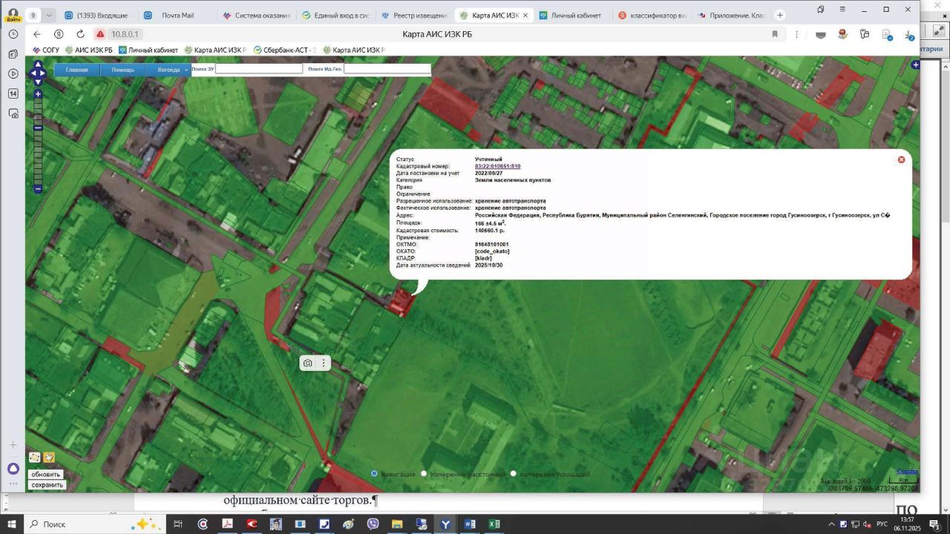Open downloads panel in browser
The width and height of the screenshot is (950, 534).
[908, 34]
